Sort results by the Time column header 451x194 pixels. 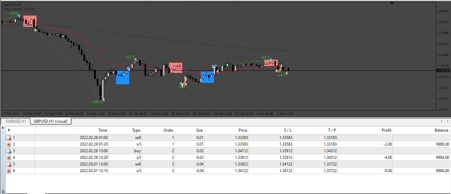coord(72,130)
